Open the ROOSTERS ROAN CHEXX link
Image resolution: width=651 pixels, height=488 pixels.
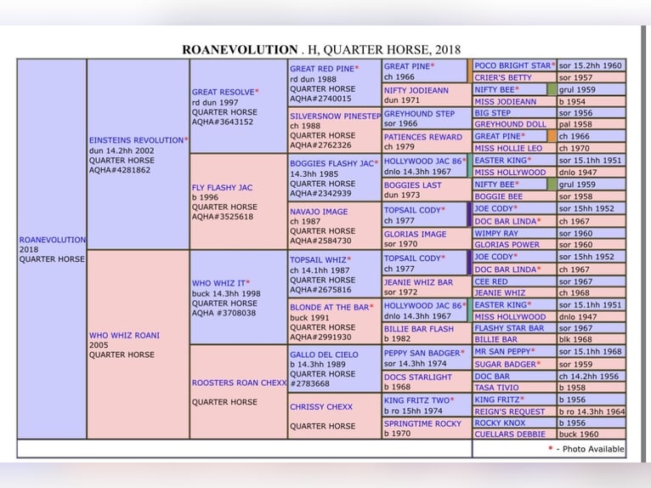[239, 383]
